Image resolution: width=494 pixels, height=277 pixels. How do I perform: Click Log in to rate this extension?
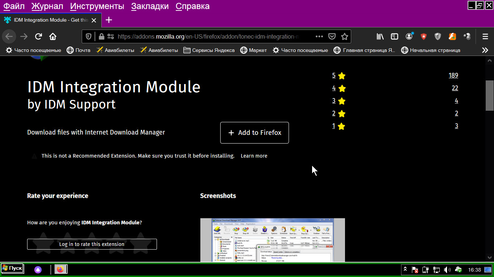(x=92, y=244)
